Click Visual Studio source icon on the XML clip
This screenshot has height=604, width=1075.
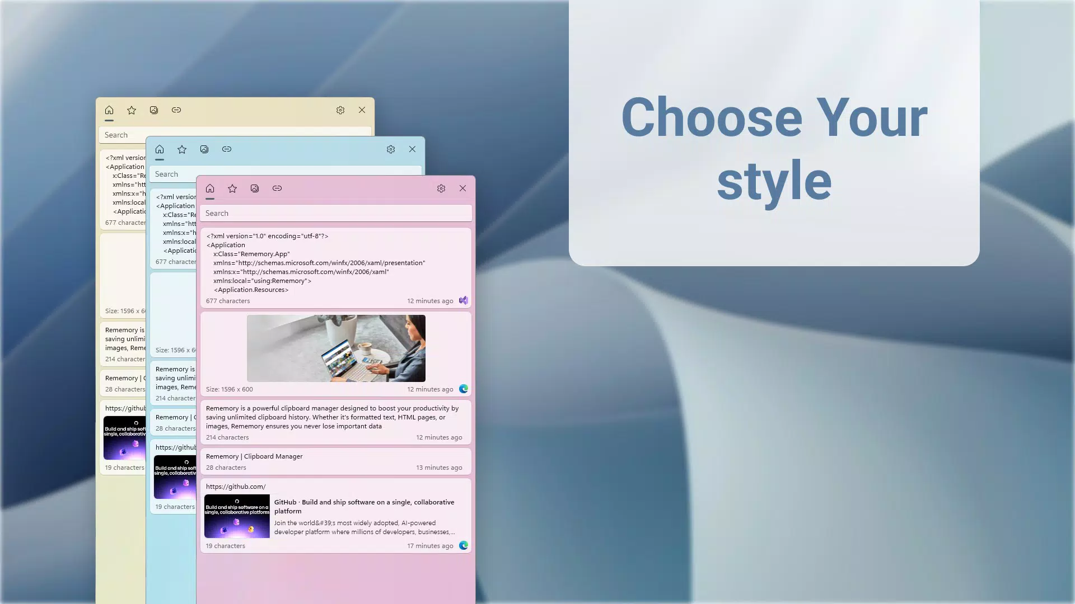464,300
